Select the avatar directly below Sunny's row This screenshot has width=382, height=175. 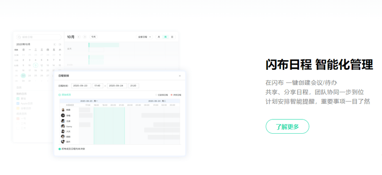coord(63,131)
